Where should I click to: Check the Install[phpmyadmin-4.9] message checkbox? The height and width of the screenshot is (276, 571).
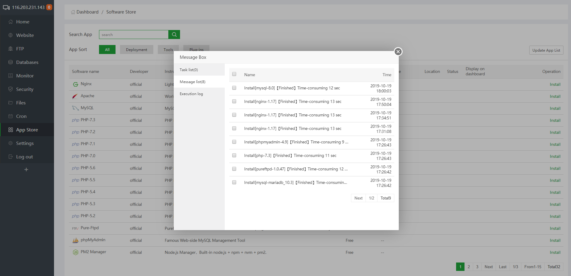(234, 142)
